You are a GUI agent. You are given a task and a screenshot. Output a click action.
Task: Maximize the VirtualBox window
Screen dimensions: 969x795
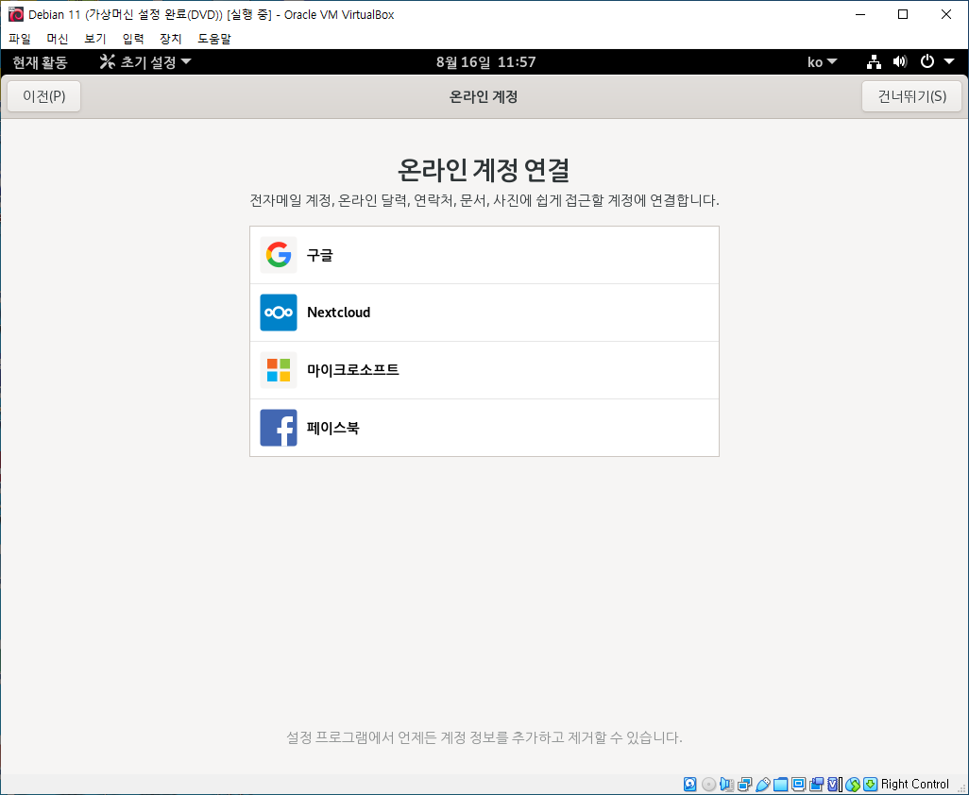pyautogui.click(x=903, y=14)
